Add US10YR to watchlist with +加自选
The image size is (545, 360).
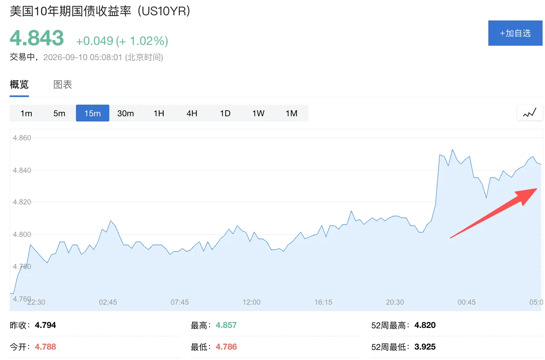[515, 33]
